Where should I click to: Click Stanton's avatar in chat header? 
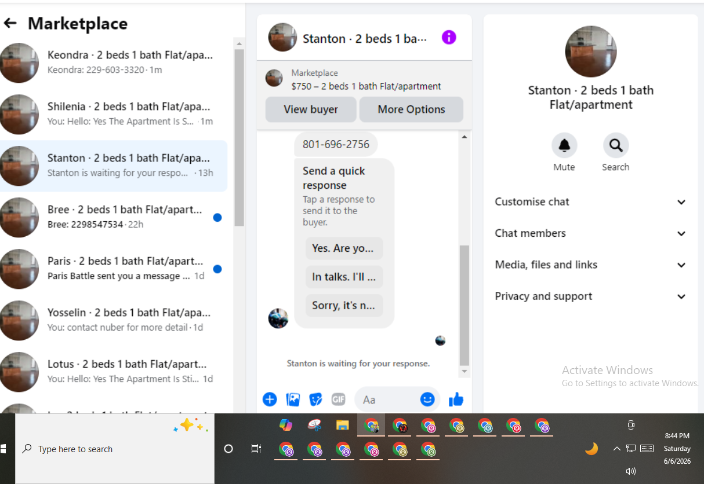282,38
